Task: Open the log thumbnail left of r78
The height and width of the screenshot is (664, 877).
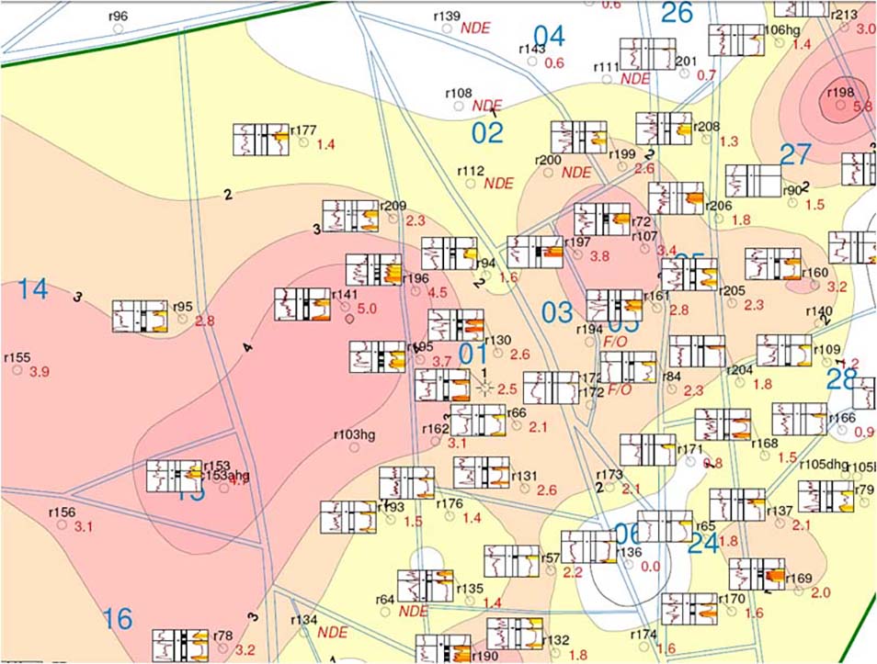Action: tap(179, 645)
